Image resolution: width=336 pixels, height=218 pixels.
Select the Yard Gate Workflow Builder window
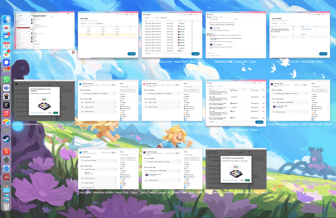click(106, 169)
